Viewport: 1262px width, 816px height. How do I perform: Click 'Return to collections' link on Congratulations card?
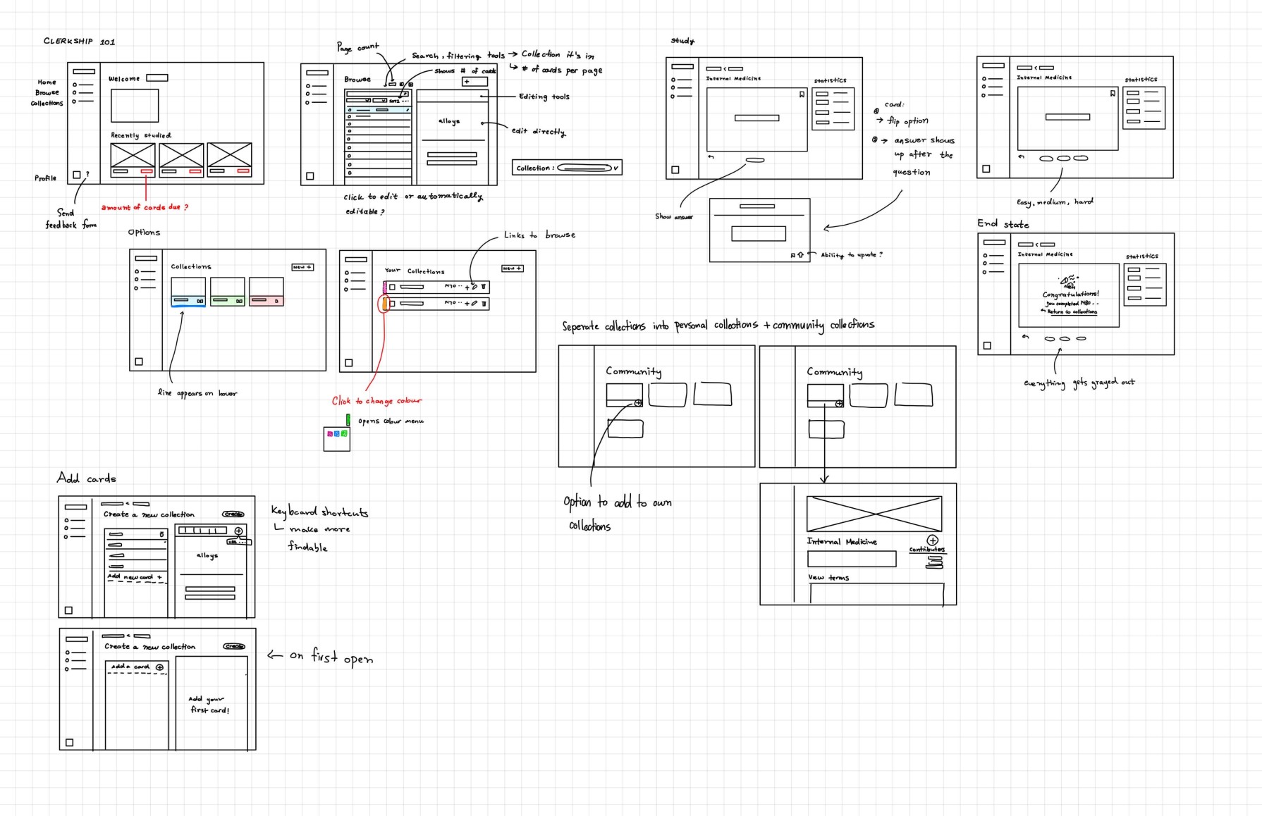point(1072,311)
